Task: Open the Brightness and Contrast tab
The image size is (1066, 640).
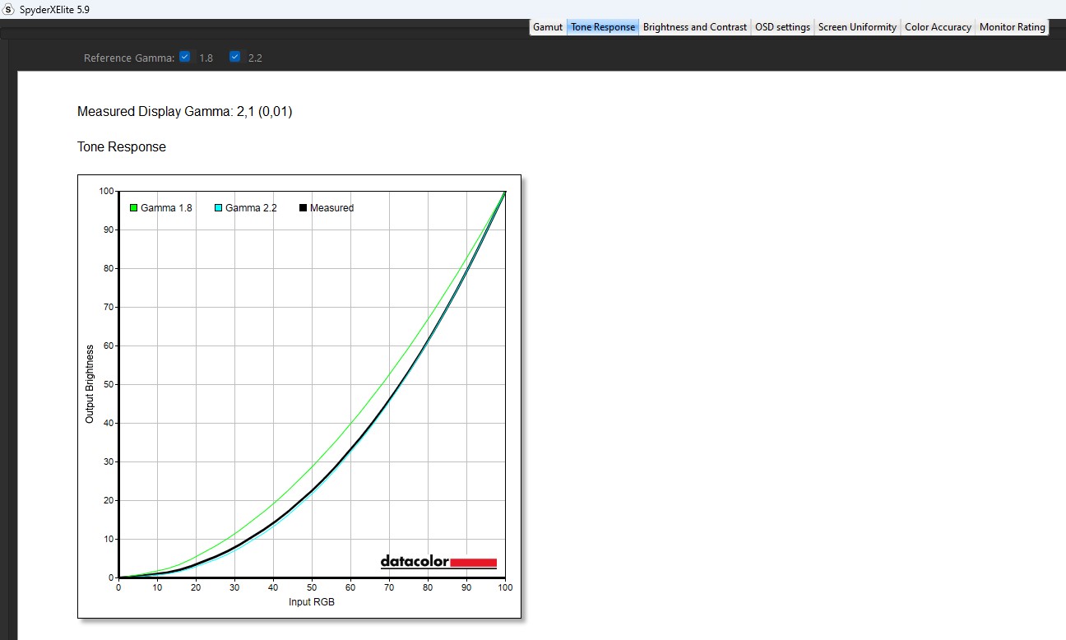Action: 695,27
